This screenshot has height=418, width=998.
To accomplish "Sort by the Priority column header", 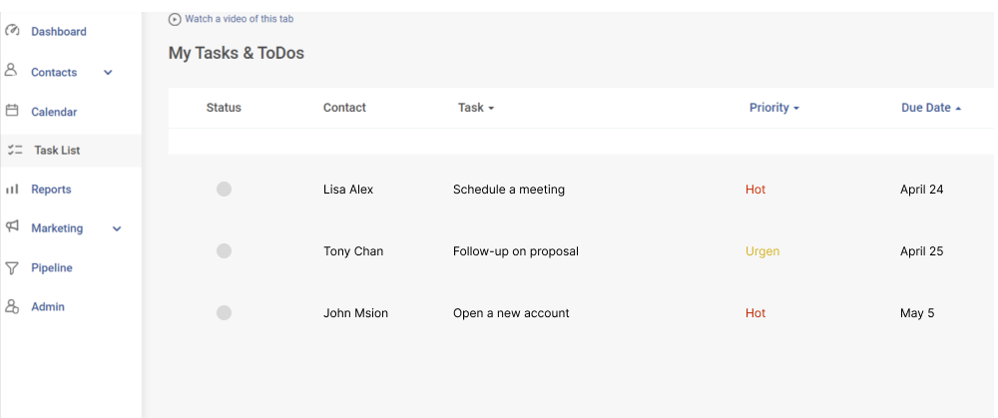I will pos(774,108).
